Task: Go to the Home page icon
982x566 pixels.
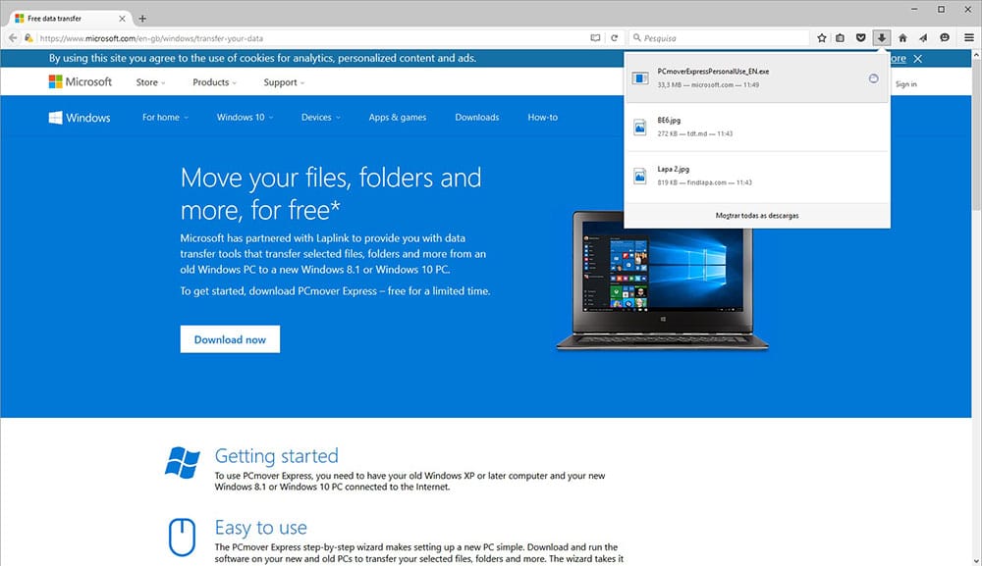Action: coord(902,37)
